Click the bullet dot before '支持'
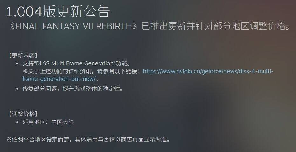The image size is (296, 152). 17,64
